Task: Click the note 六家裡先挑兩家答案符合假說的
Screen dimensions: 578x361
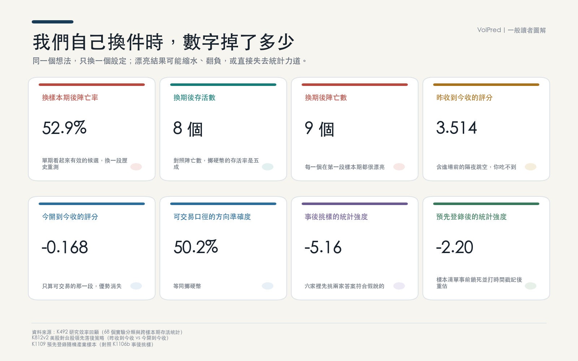Action: pyautogui.click(x=345, y=286)
